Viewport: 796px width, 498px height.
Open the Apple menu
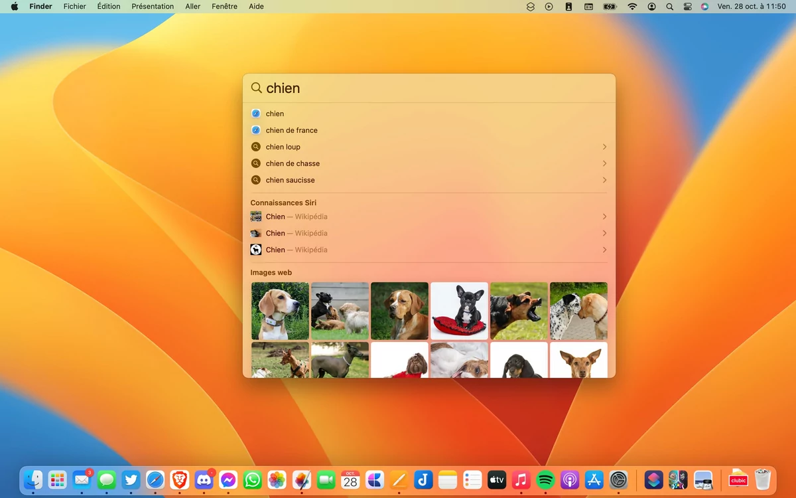click(15, 7)
